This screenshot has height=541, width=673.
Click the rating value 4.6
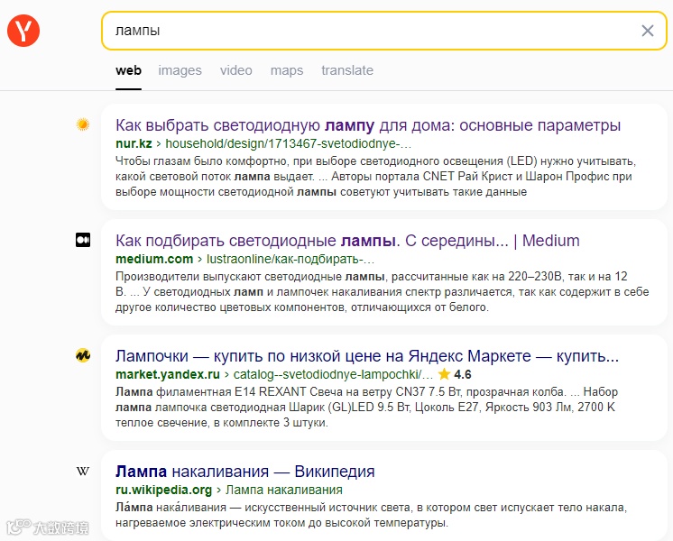pyautogui.click(x=463, y=374)
